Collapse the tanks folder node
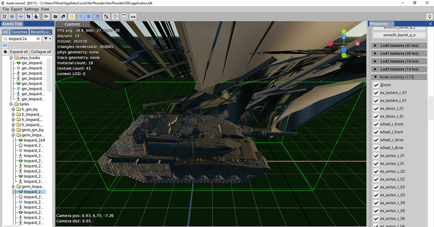Image resolution: width=434 pixels, height=227 pixels. [x=11, y=104]
